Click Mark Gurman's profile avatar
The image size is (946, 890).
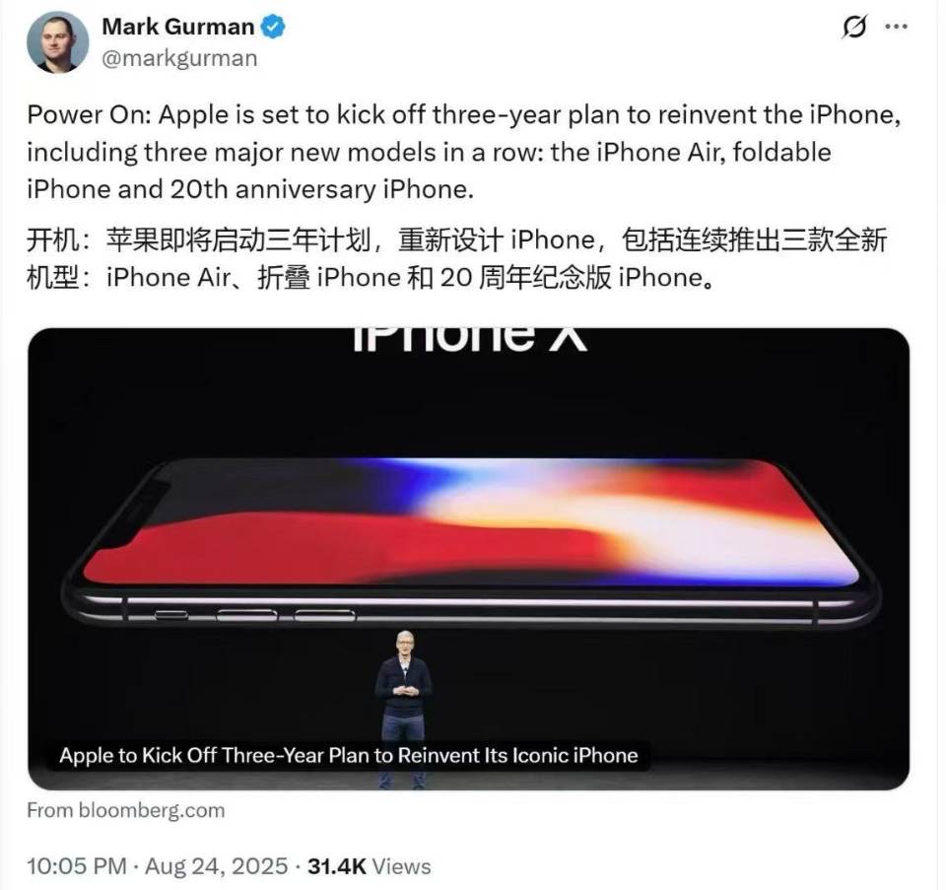(x=58, y=42)
